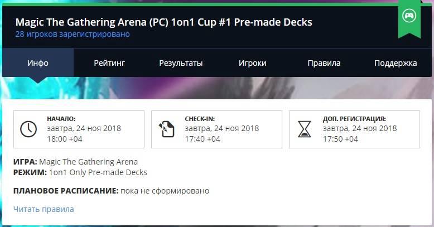434x227 pixels.
Task: Click the check-in document icon
Action: point(166,129)
